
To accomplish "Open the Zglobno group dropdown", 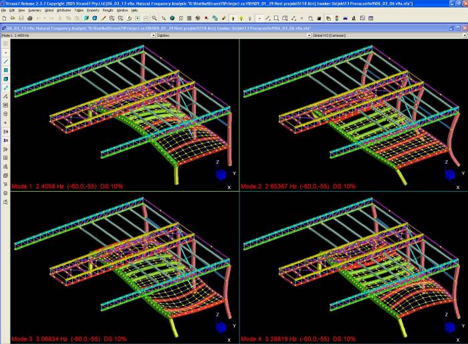I will click(x=307, y=35).
